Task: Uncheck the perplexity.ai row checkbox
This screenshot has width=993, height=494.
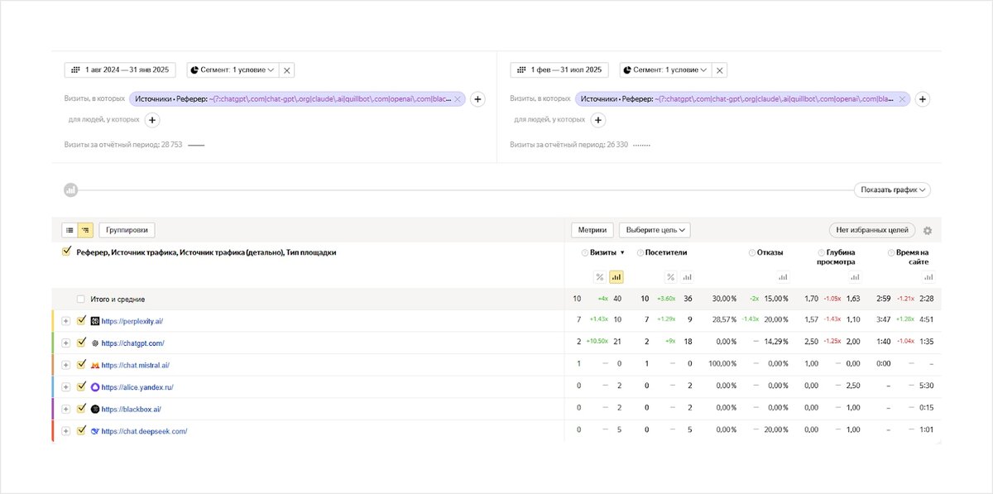Action: pyautogui.click(x=81, y=320)
